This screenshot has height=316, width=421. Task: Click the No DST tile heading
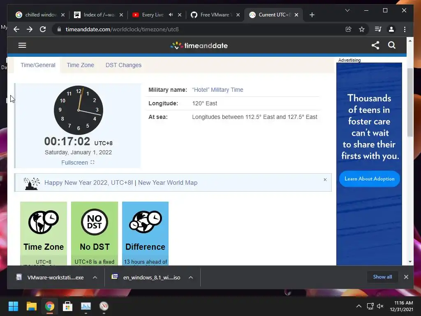pos(95,247)
